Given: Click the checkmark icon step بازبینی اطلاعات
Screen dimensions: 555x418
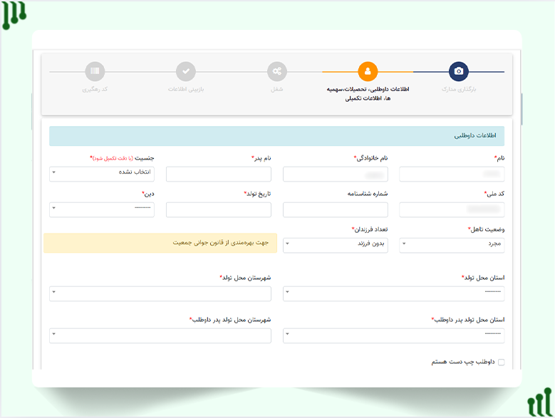Looking at the screenshot, I should tap(186, 71).
